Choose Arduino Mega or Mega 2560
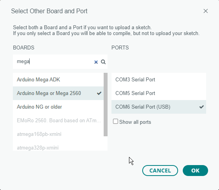 pos(58,93)
